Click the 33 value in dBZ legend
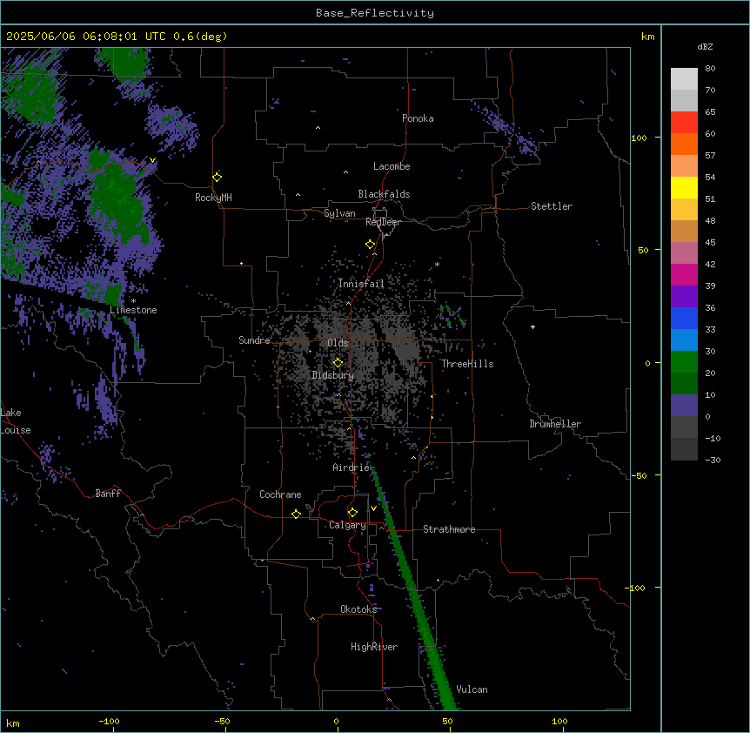 [x=710, y=329]
